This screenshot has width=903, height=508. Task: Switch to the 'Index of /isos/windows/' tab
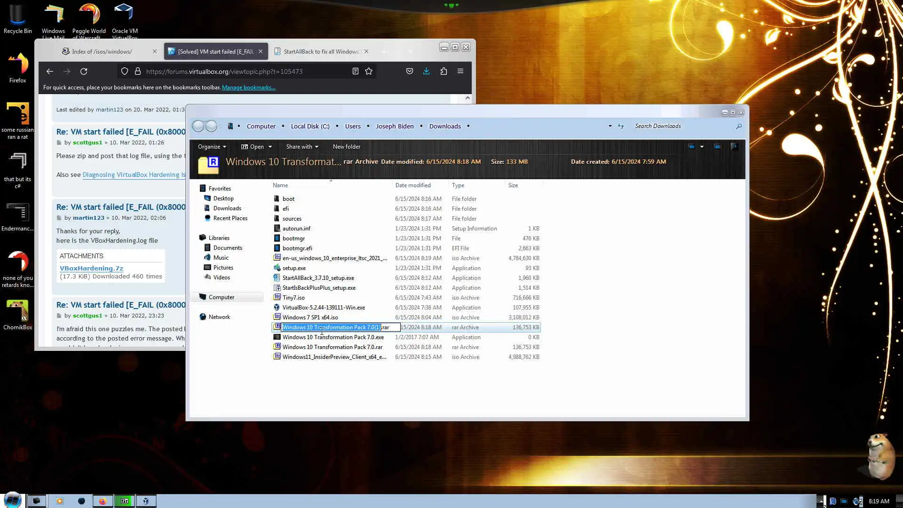coord(102,52)
